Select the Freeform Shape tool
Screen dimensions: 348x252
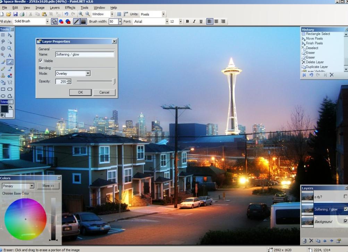[10, 96]
